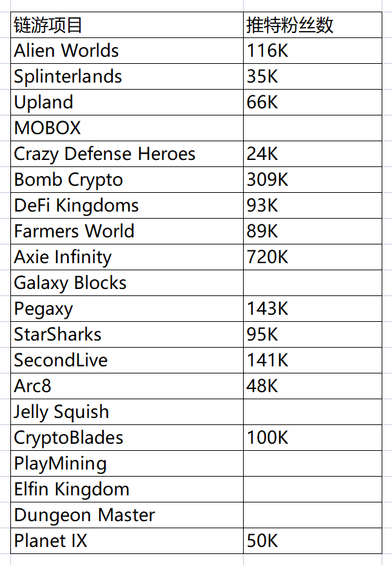392x565 pixels.
Task: Click the 116K follower count cell
Action: pos(313,51)
